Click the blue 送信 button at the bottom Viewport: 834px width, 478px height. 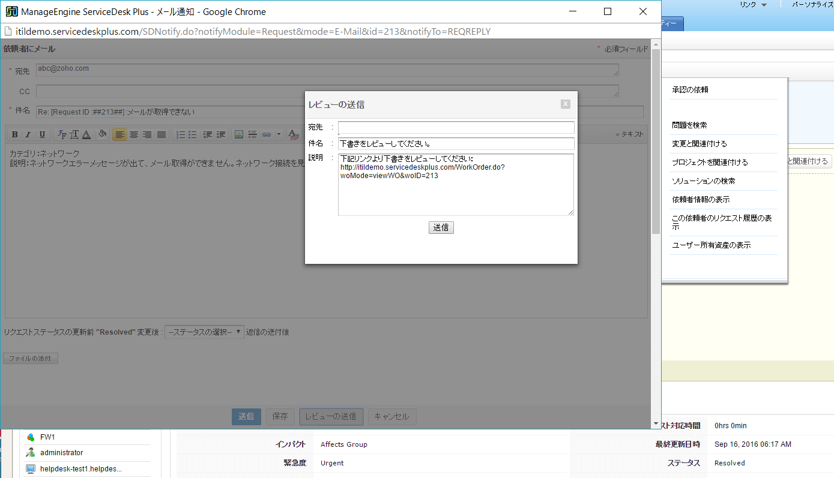pyautogui.click(x=246, y=416)
